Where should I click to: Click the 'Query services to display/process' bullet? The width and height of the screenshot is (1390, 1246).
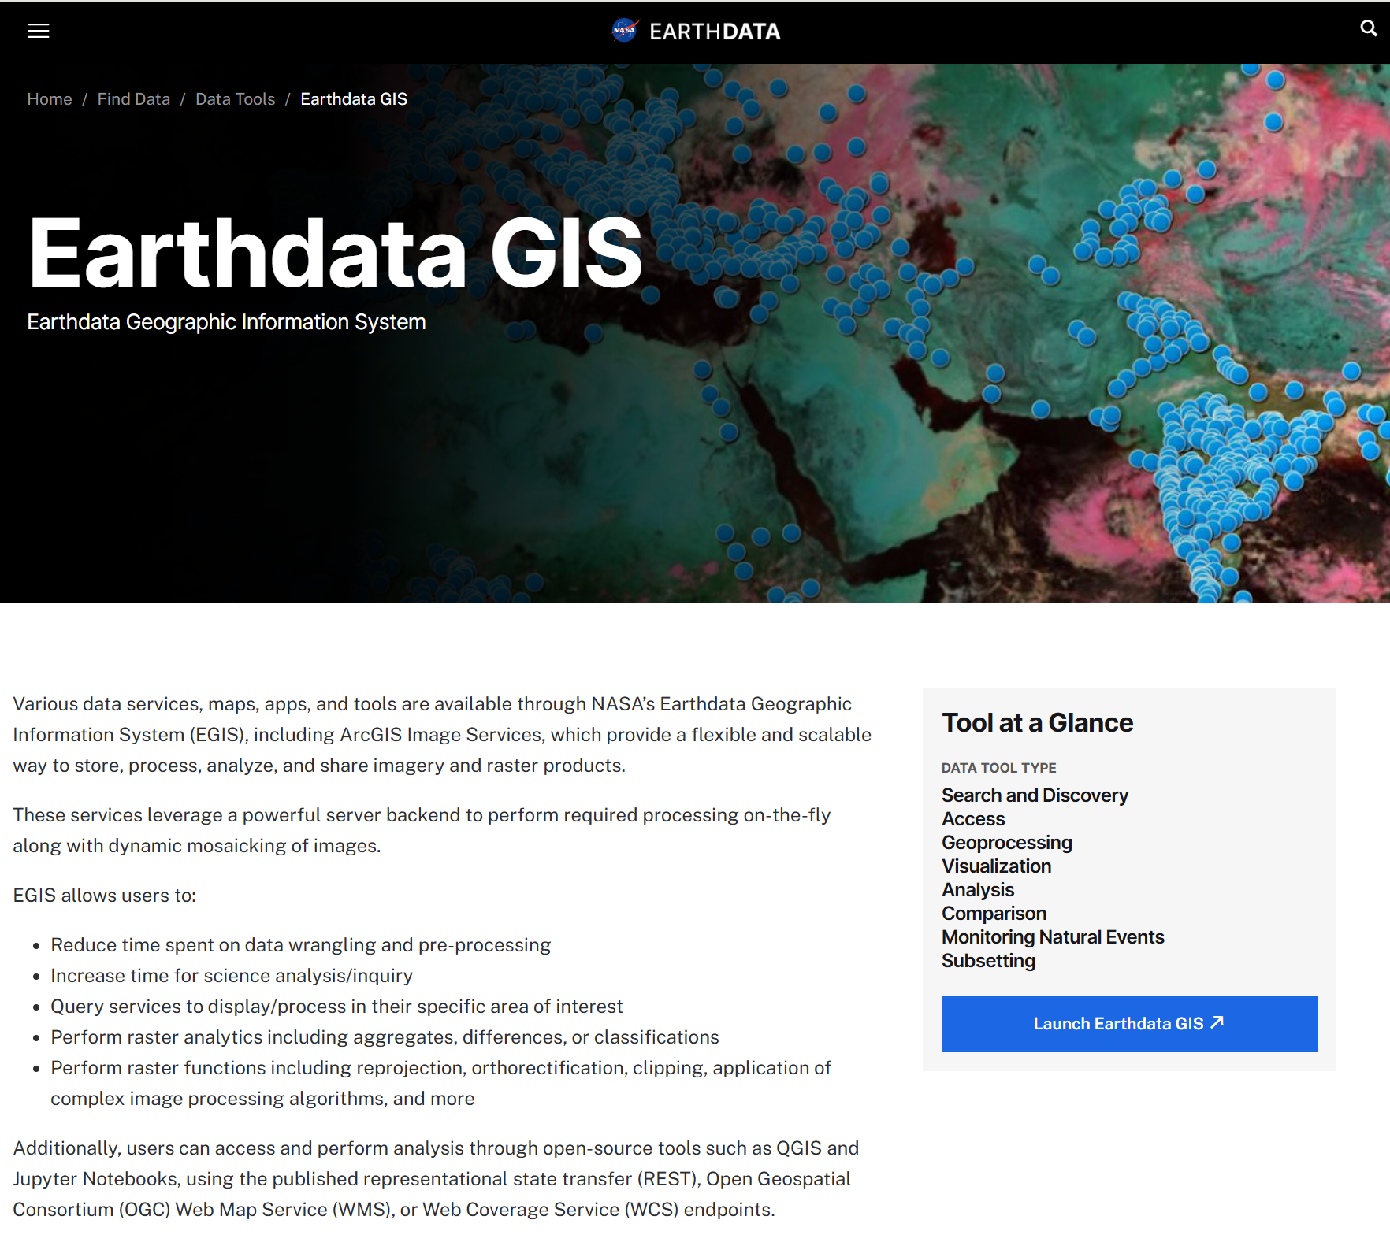(336, 1007)
